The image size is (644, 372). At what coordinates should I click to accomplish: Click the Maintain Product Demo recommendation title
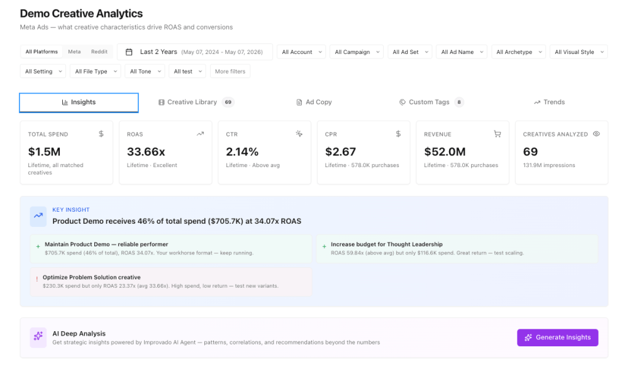(x=106, y=244)
